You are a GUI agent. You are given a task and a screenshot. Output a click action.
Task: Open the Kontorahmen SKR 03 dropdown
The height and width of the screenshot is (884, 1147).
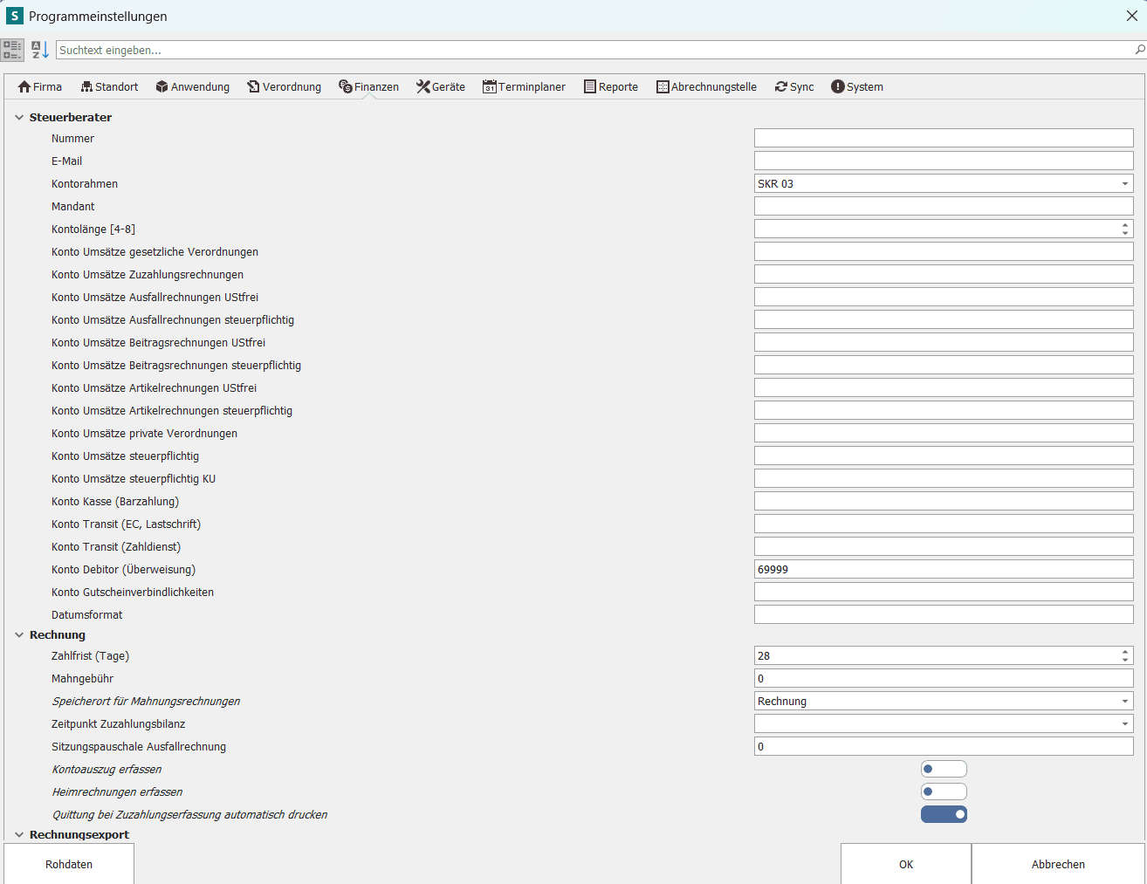pyautogui.click(x=1125, y=183)
